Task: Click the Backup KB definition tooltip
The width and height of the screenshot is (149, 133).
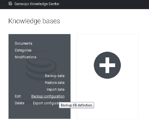Action: (76, 105)
